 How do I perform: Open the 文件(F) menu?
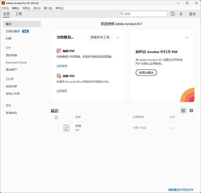click(x=5, y=8)
